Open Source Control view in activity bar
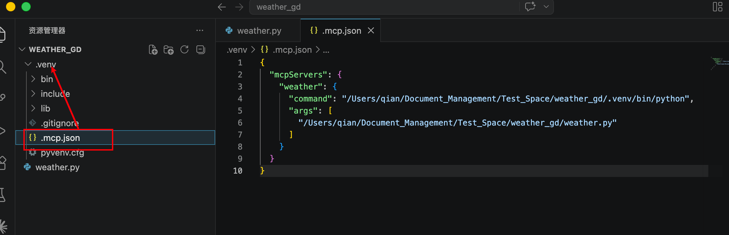Viewport: 729px width, 235px height. pos(3,97)
